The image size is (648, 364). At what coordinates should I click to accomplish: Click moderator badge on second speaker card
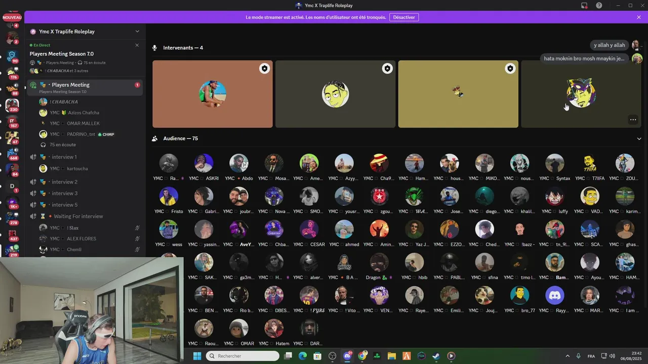pos(387,68)
